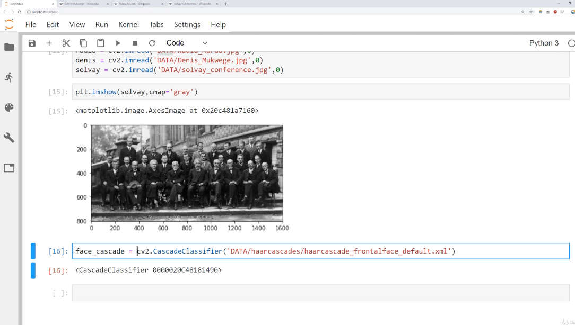Viewport: 575px width, 325px height.
Task: Open the Tabs sidebar icon
Action: coord(9,168)
